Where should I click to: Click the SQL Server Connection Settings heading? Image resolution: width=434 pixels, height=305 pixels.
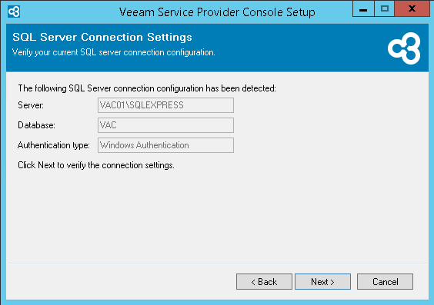point(102,37)
